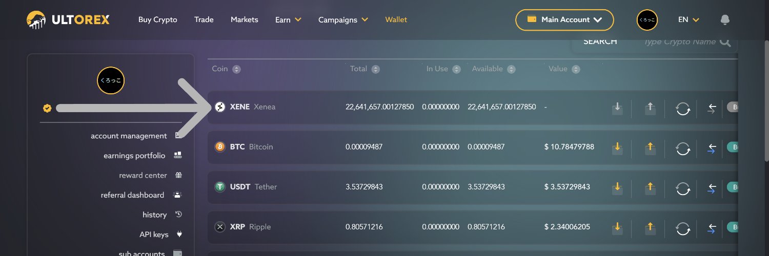Open the Main Account dropdown

coord(564,20)
